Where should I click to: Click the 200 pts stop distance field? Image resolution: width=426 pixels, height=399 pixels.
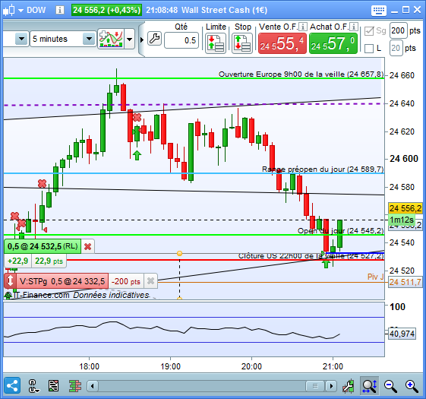coord(398,30)
